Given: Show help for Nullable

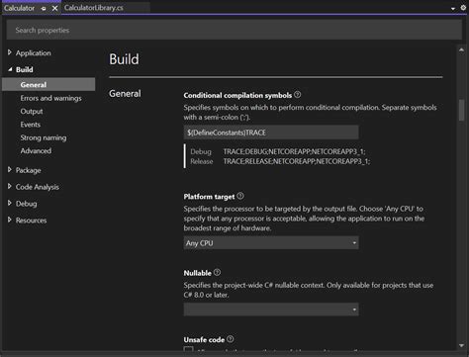Looking at the screenshot, I should pyautogui.click(x=217, y=273).
